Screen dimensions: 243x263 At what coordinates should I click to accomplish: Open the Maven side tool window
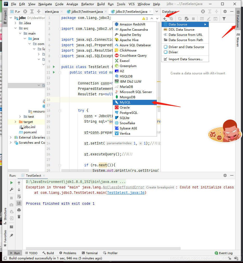pyautogui.click(x=238, y=40)
